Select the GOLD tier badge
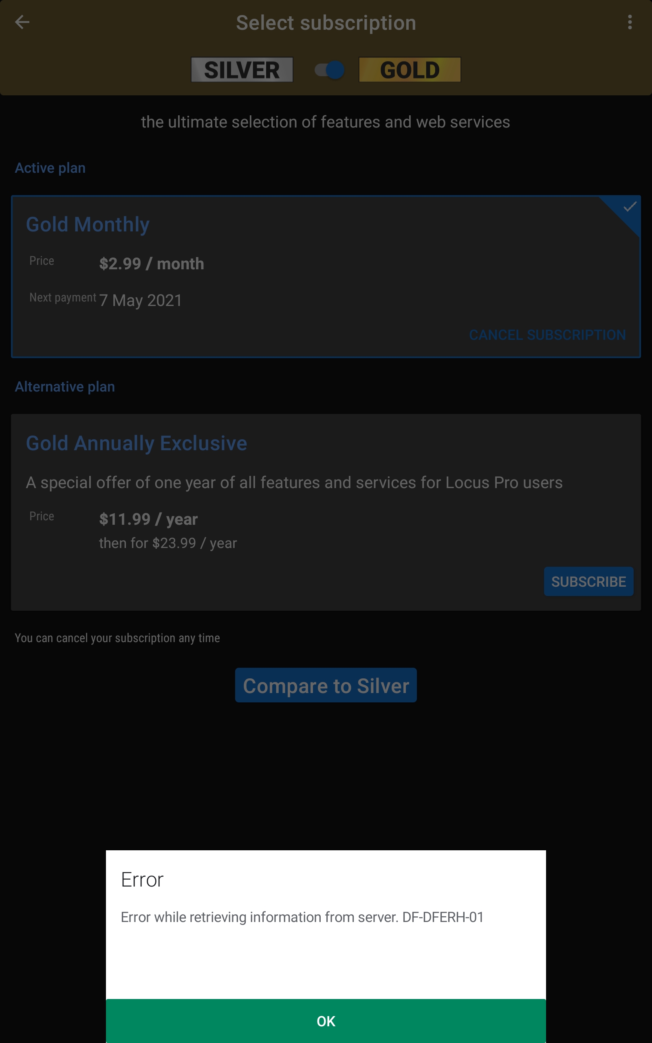The image size is (652, 1043). tap(410, 70)
